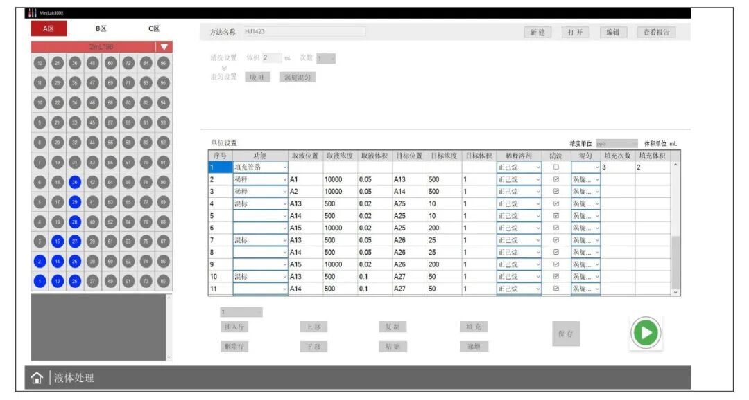Pick gray vial position 16

tap(58, 221)
